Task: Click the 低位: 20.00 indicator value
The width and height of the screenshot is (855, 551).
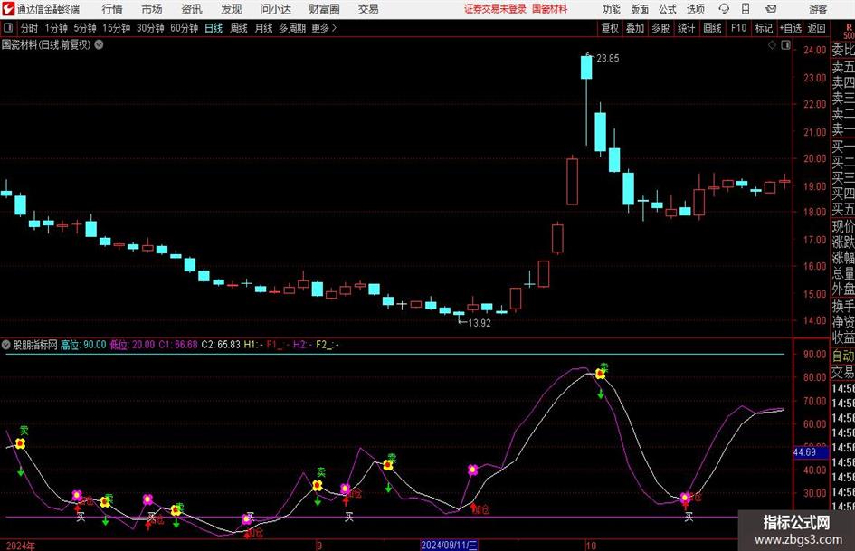Action: [132, 345]
